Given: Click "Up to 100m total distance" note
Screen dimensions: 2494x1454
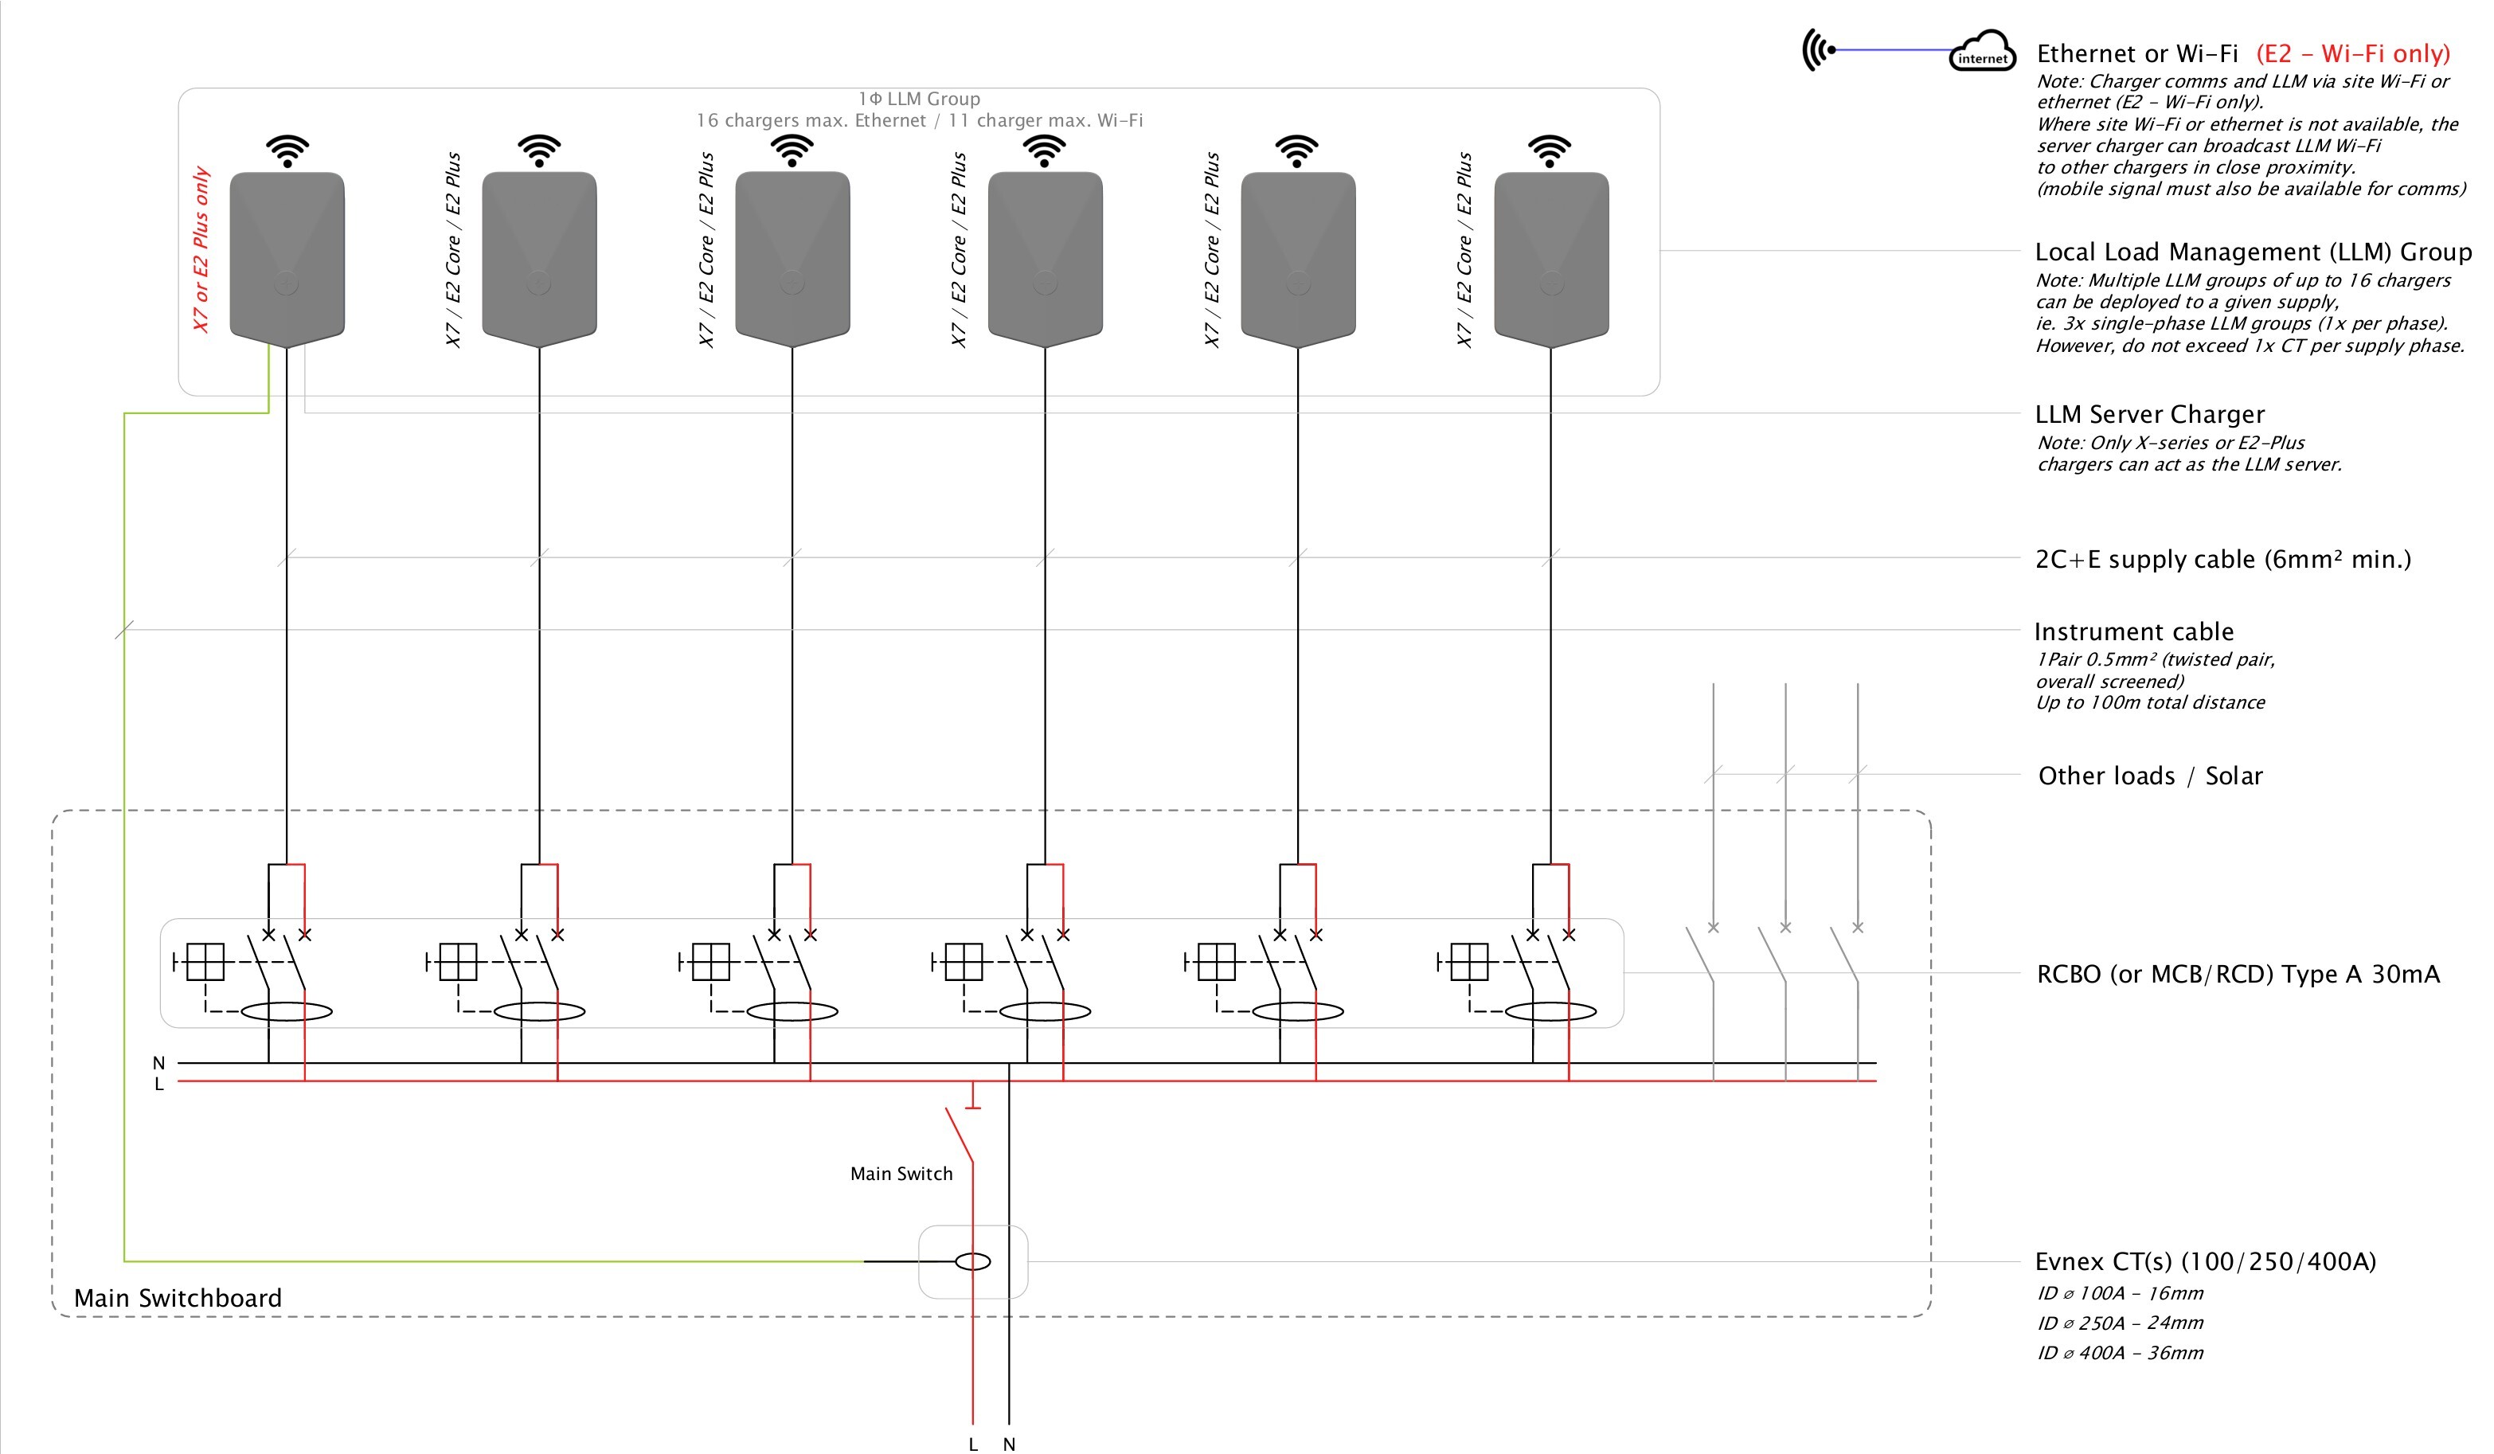Looking at the screenshot, I should point(2149,703).
